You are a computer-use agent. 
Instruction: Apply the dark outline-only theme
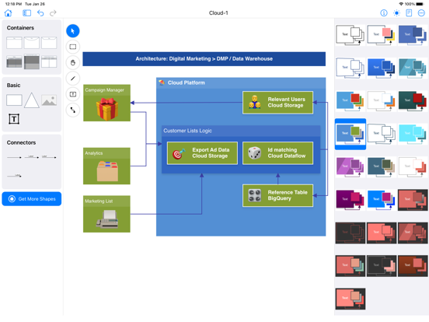[x=351, y=233]
